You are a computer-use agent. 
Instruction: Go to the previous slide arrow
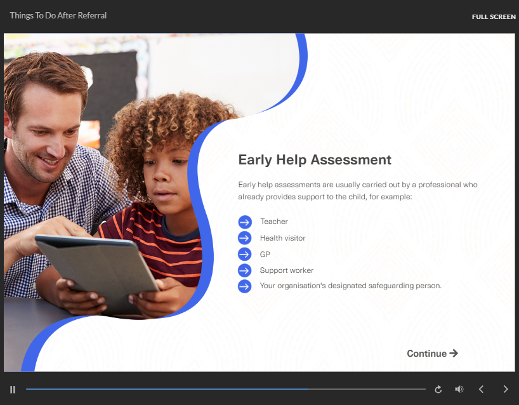pos(481,389)
